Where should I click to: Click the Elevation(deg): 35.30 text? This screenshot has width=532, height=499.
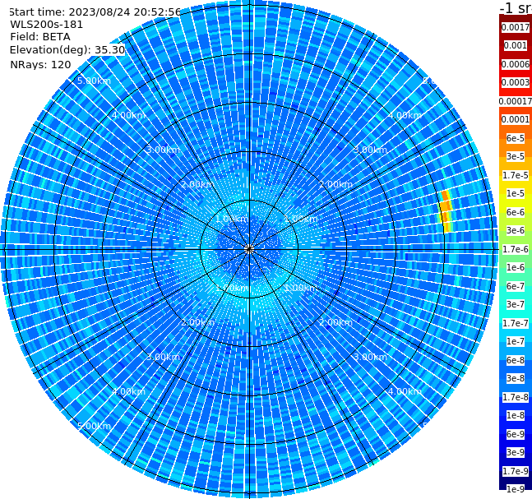(x=67, y=50)
